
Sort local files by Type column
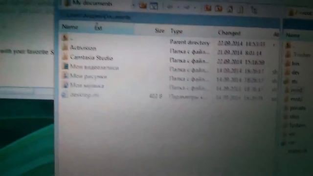pos(177,31)
